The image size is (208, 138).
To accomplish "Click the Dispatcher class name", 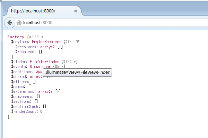I will pyautogui.click(x=40, y=67).
